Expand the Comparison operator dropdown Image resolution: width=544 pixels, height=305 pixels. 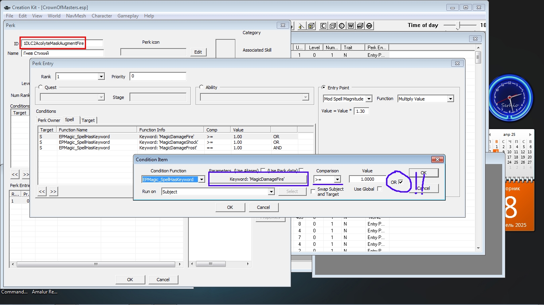pyautogui.click(x=337, y=180)
